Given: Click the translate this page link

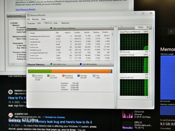Looking at the screenshot, I should click(55, 117).
